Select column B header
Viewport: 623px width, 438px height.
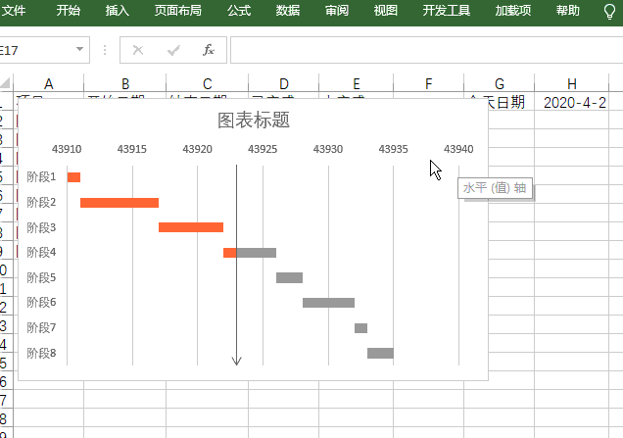pyautogui.click(x=125, y=83)
